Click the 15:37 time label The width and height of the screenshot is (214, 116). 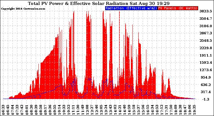[138, 110]
